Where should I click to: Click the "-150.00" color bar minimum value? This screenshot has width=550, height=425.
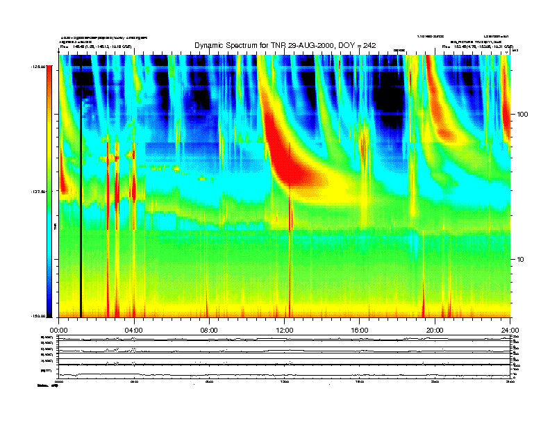39,316
